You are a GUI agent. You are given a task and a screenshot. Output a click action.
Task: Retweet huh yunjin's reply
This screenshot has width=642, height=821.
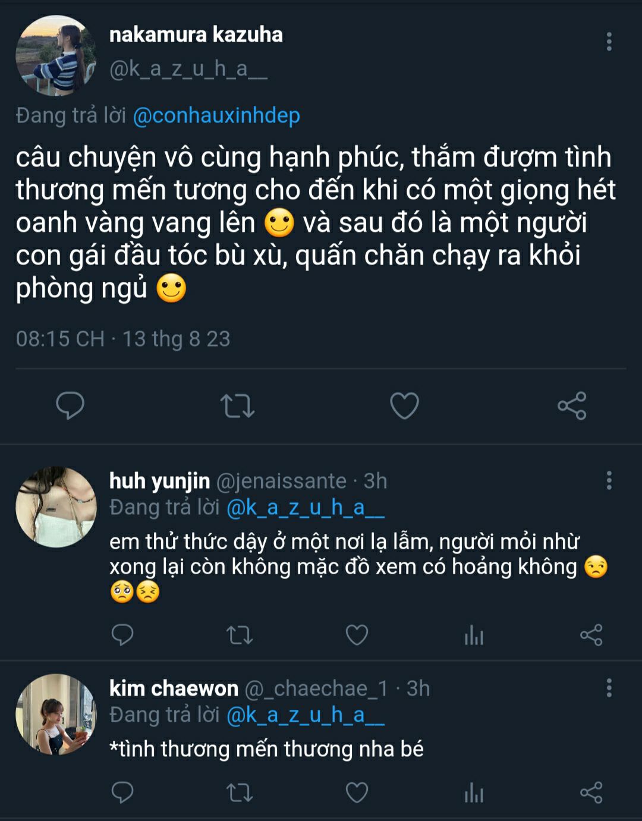(240, 635)
